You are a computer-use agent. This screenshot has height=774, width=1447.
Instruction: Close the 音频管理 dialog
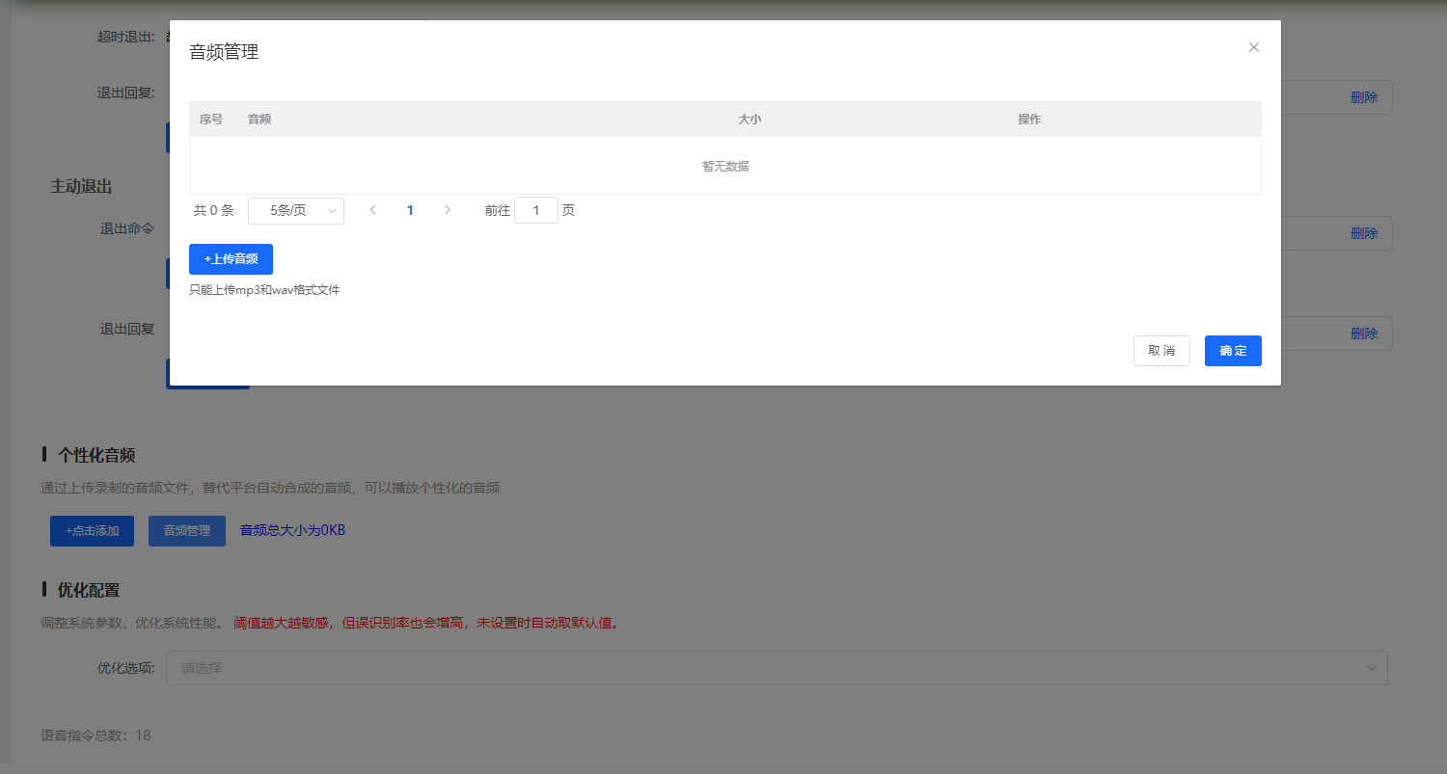(1253, 46)
